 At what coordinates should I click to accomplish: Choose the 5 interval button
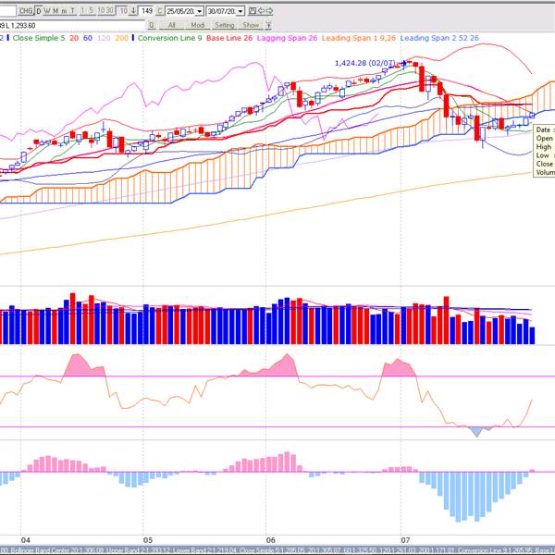click(x=92, y=11)
